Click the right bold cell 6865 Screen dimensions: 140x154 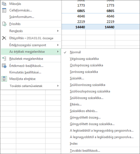point(110,11)
